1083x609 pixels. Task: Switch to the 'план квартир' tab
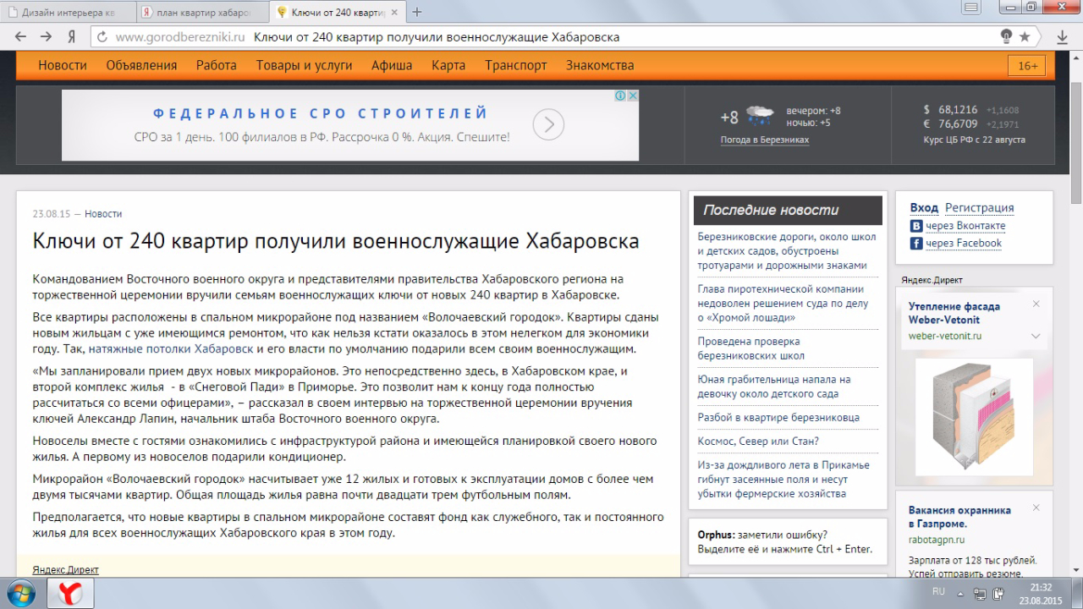click(201, 12)
